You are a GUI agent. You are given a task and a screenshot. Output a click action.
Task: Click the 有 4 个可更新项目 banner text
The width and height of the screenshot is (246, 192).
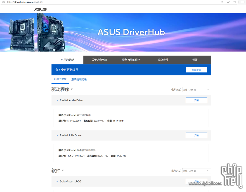67,70
